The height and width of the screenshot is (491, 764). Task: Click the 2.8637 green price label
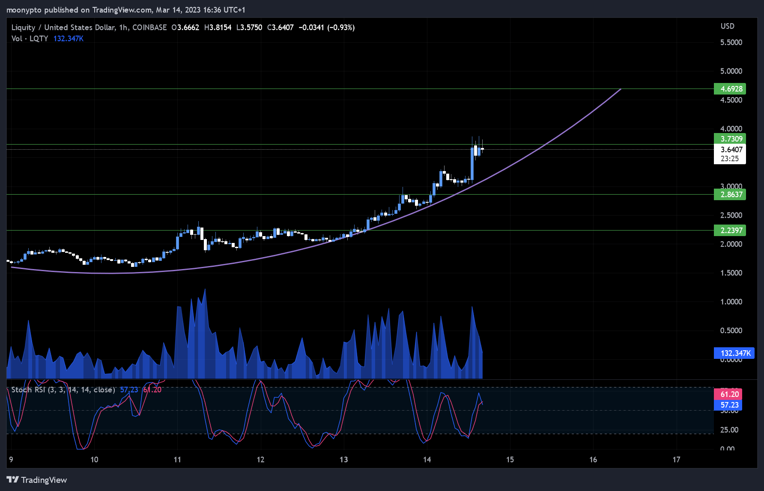tap(730, 195)
